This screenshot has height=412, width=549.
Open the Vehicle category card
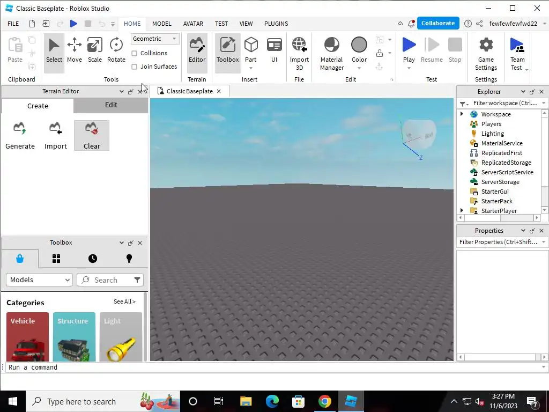(x=27, y=337)
